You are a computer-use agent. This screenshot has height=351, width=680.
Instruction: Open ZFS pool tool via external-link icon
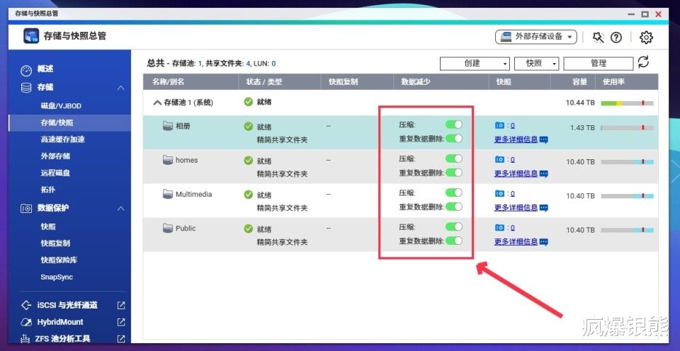(121, 338)
